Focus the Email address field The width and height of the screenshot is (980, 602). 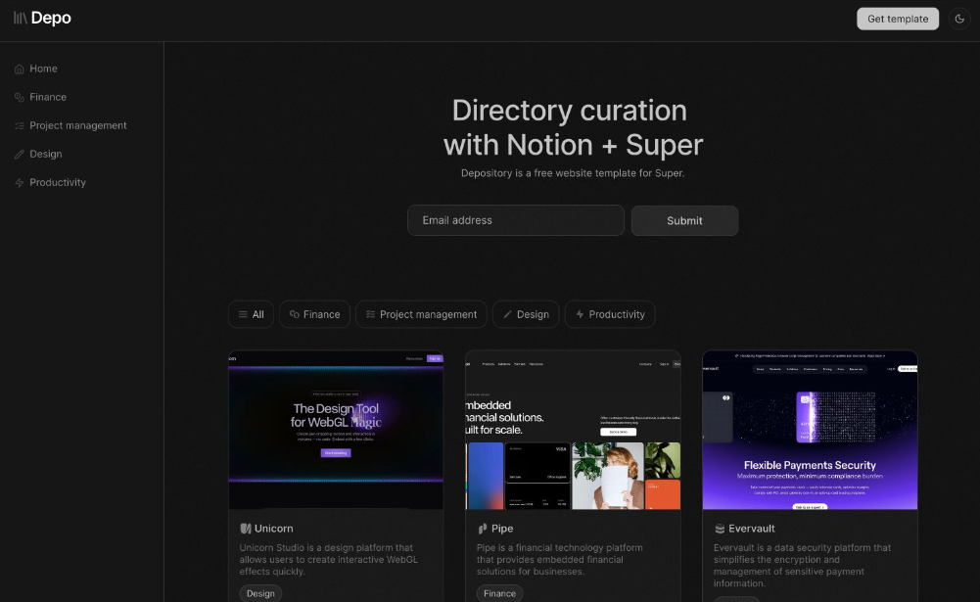pyautogui.click(x=516, y=220)
